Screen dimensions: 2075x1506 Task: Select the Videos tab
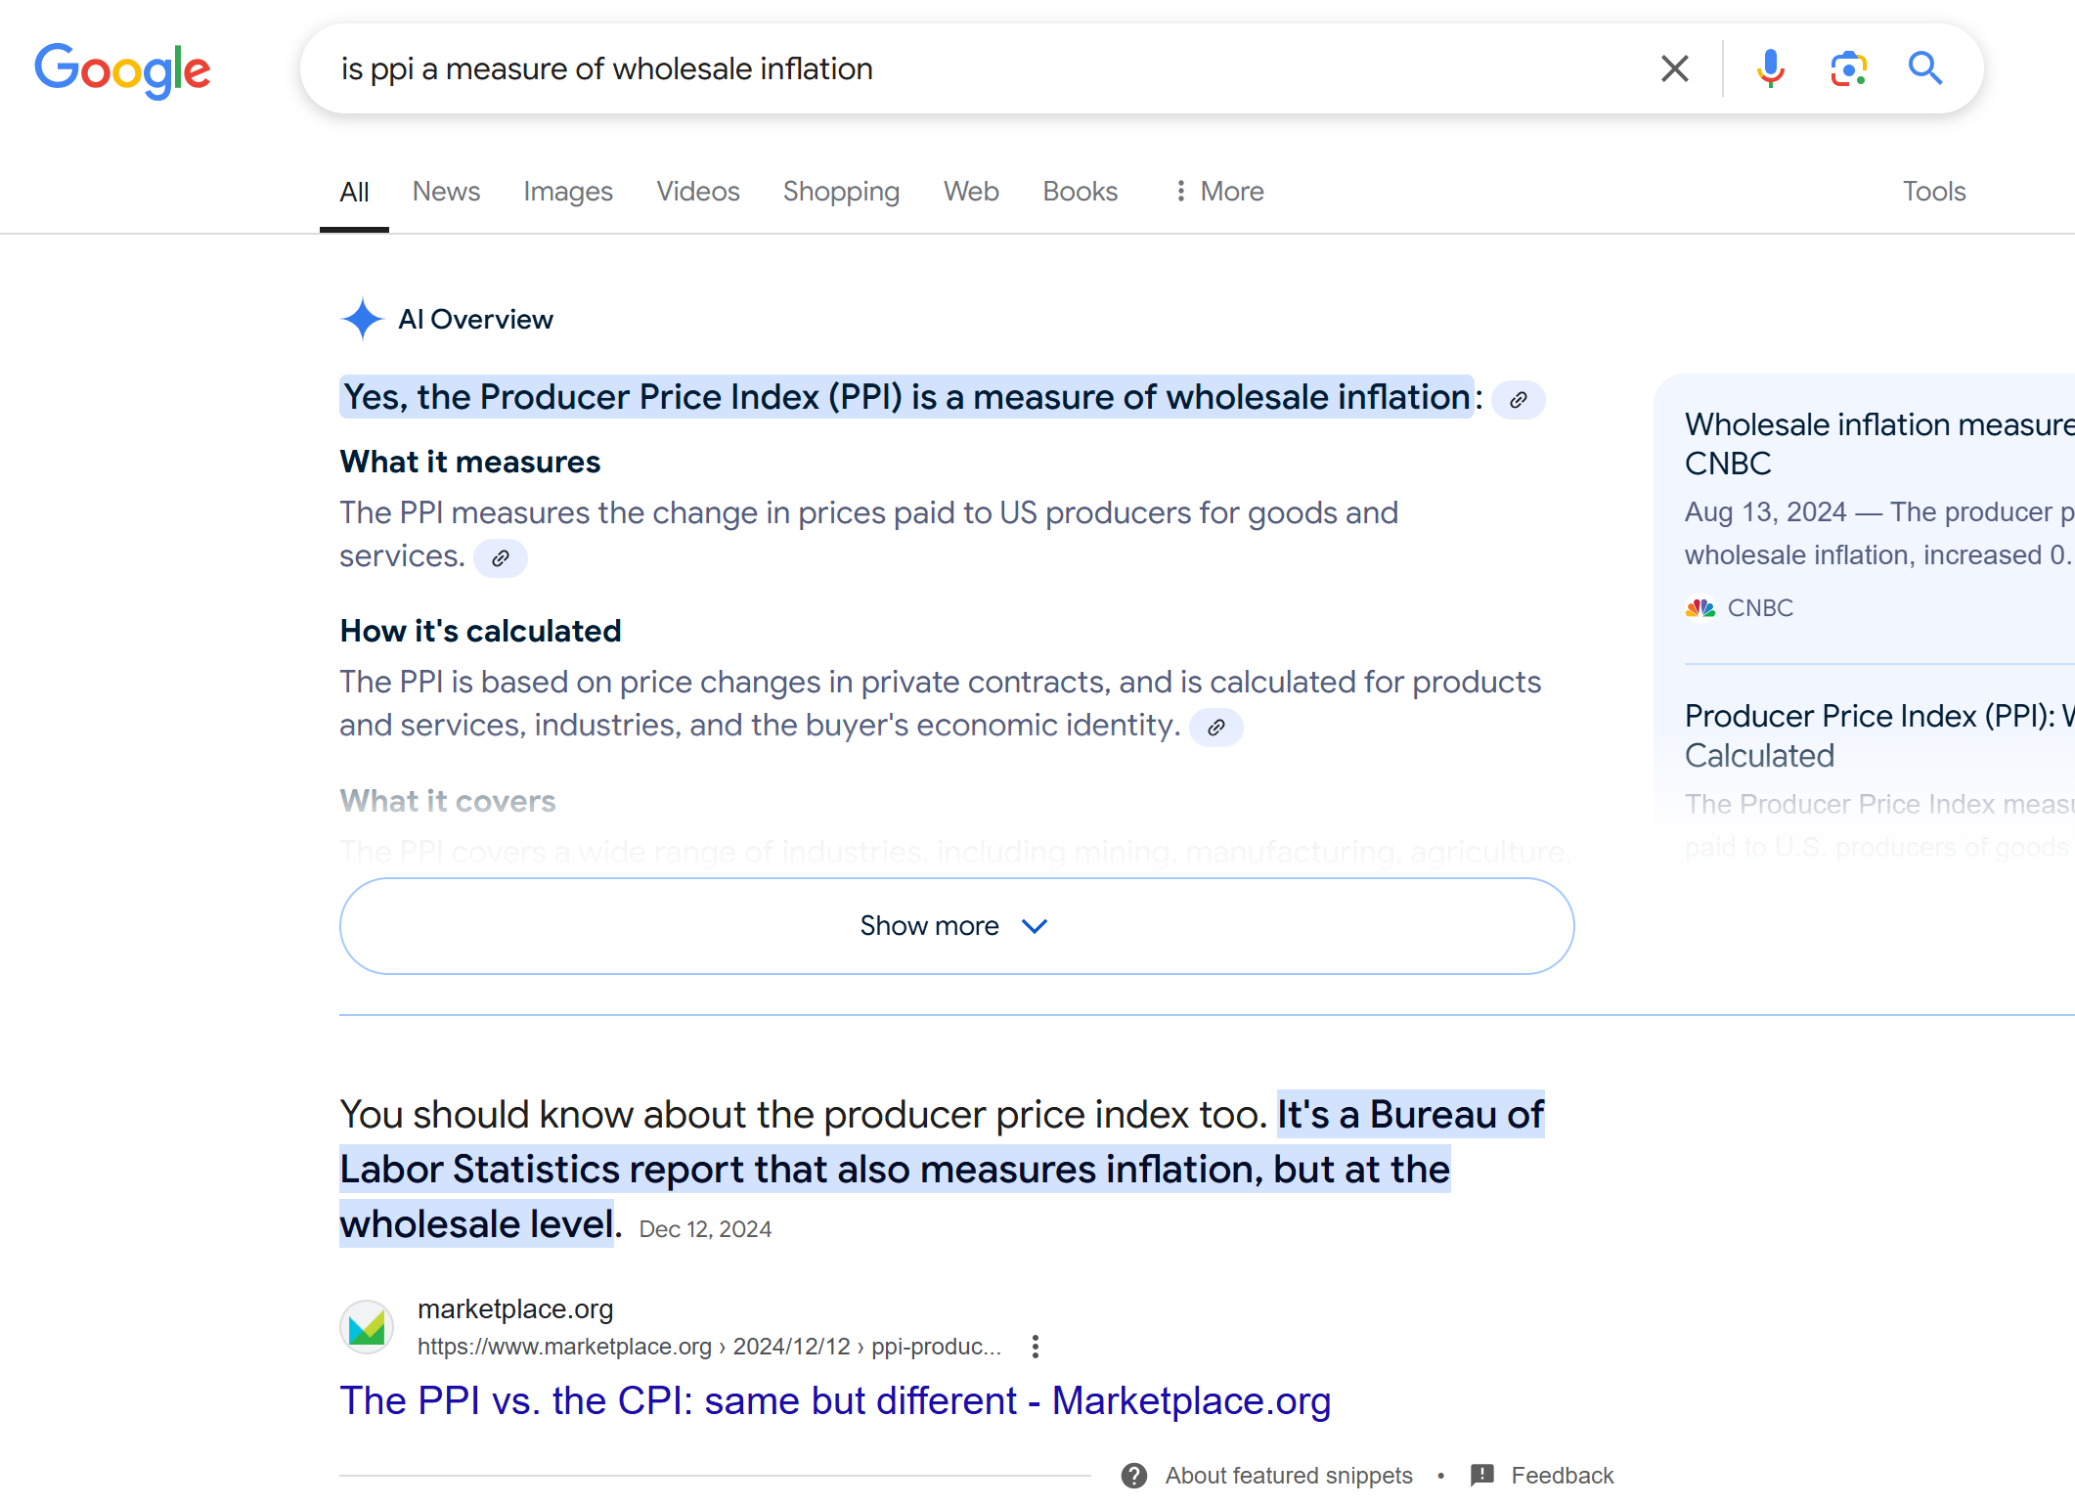pos(697,192)
